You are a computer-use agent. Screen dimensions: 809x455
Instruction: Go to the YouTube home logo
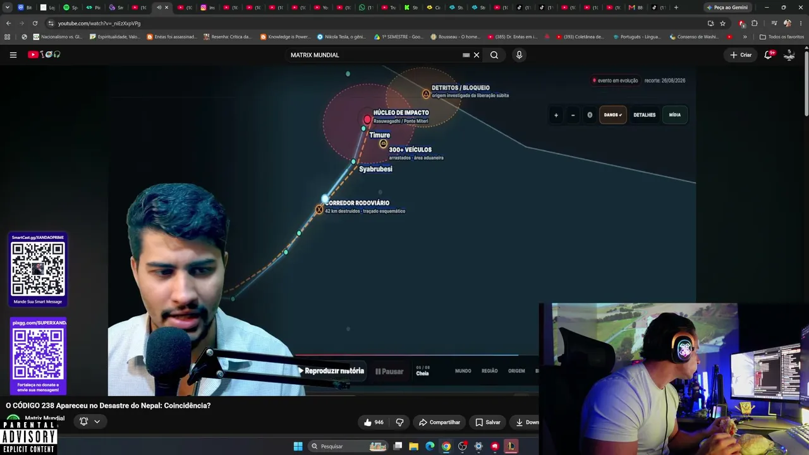(44, 55)
